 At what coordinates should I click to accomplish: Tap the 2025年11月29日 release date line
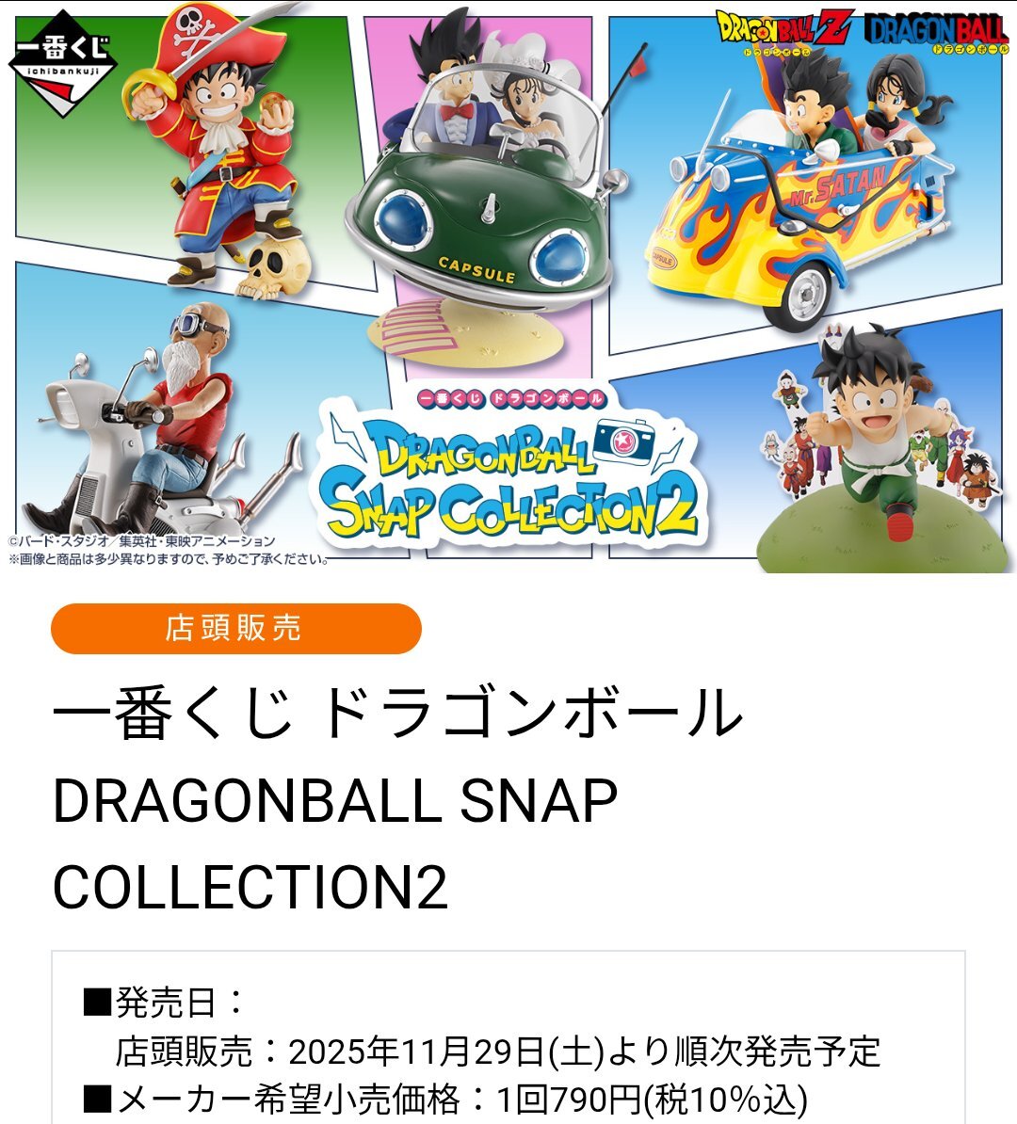tap(498, 1052)
